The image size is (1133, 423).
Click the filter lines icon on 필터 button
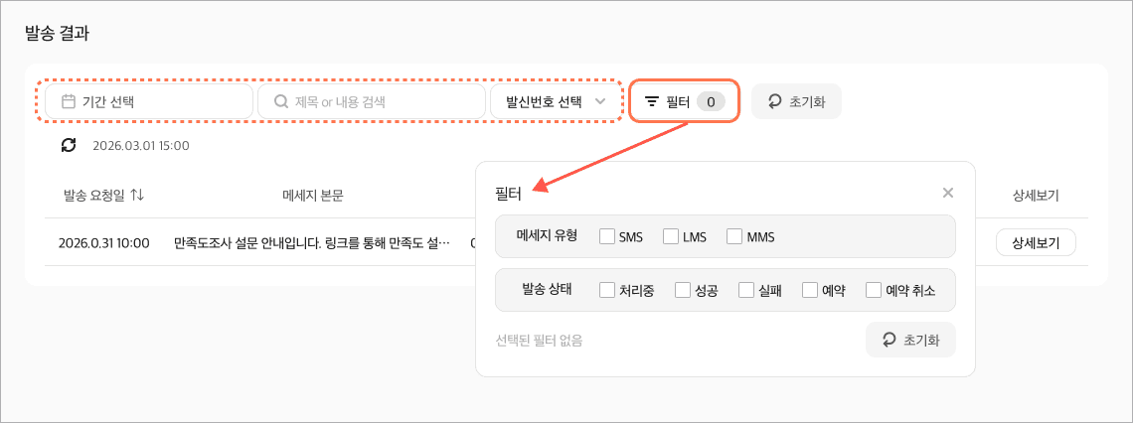coord(652,102)
